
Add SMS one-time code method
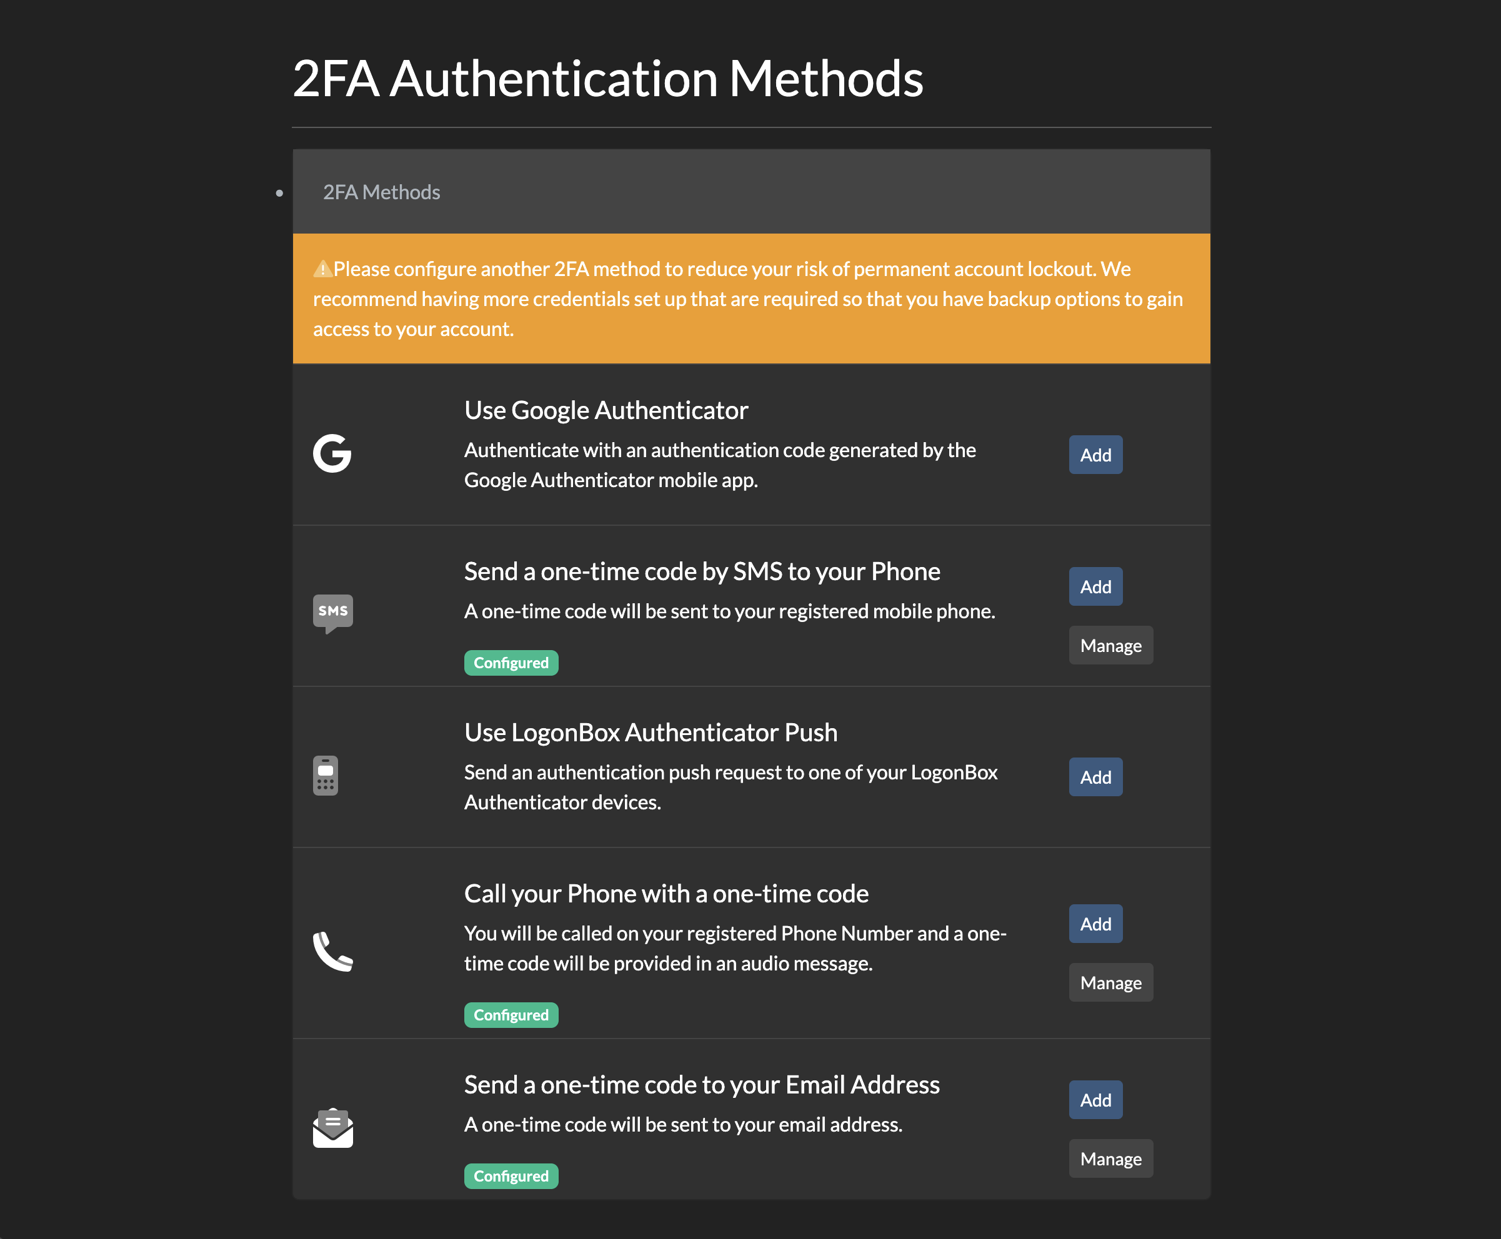[1095, 586]
